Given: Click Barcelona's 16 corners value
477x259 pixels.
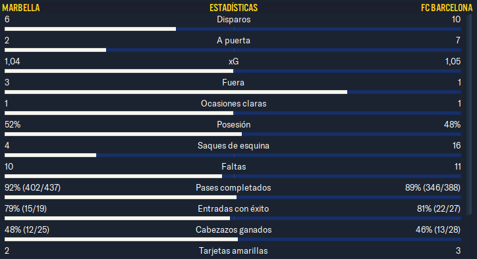Looking at the screenshot, I should (x=457, y=146).
